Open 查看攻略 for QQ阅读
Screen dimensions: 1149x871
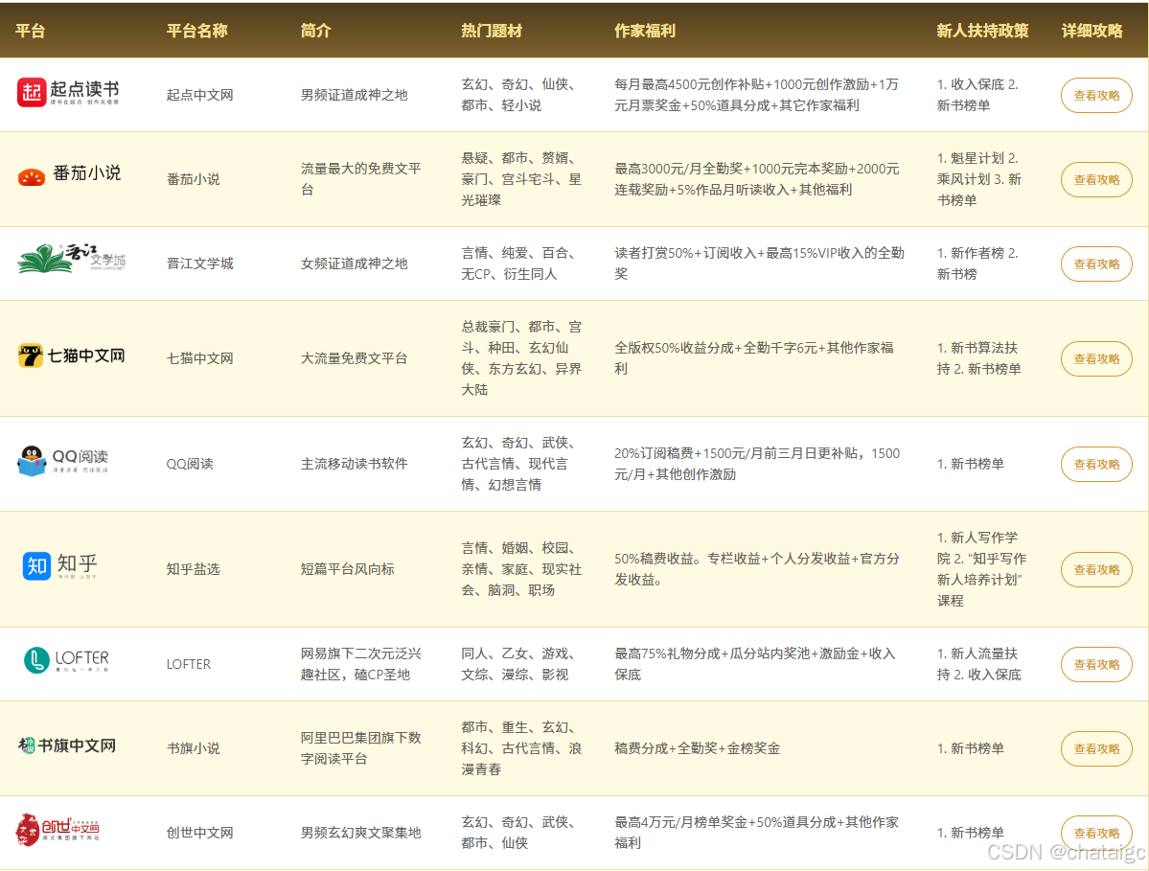pyautogui.click(x=1096, y=465)
